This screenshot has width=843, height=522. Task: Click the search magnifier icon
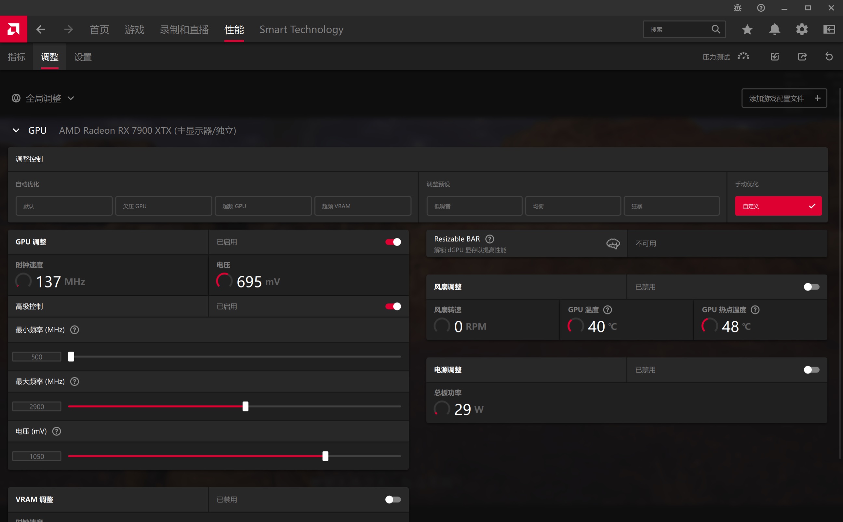click(716, 29)
